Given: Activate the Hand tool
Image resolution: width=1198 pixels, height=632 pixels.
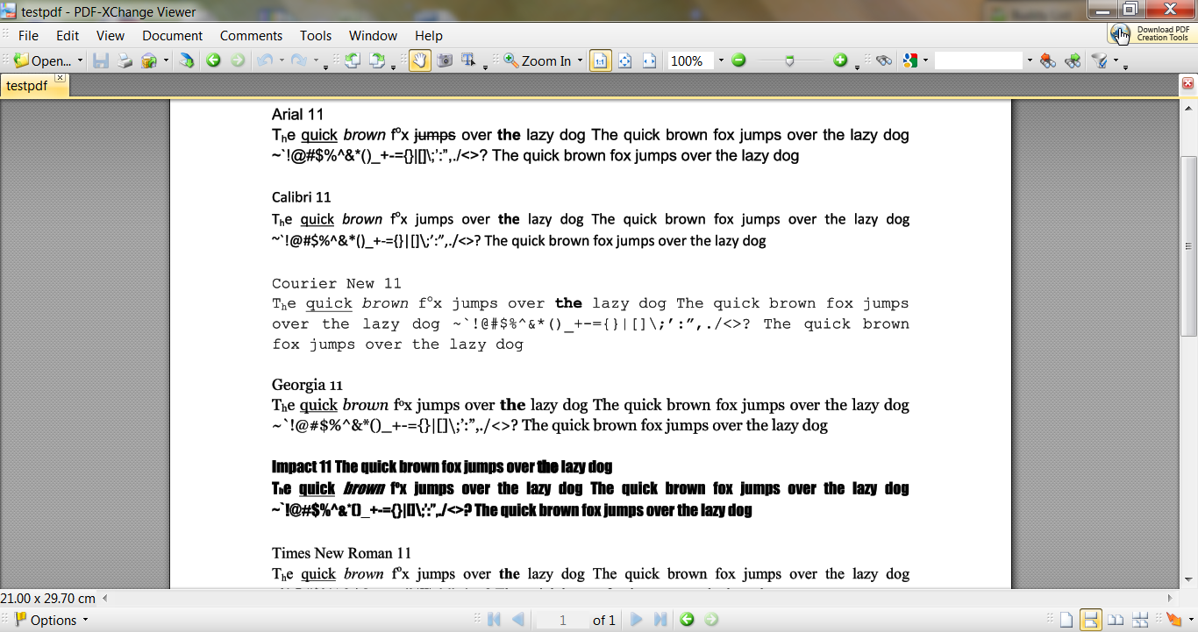Looking at the screenshot, I should pos(420,60).
